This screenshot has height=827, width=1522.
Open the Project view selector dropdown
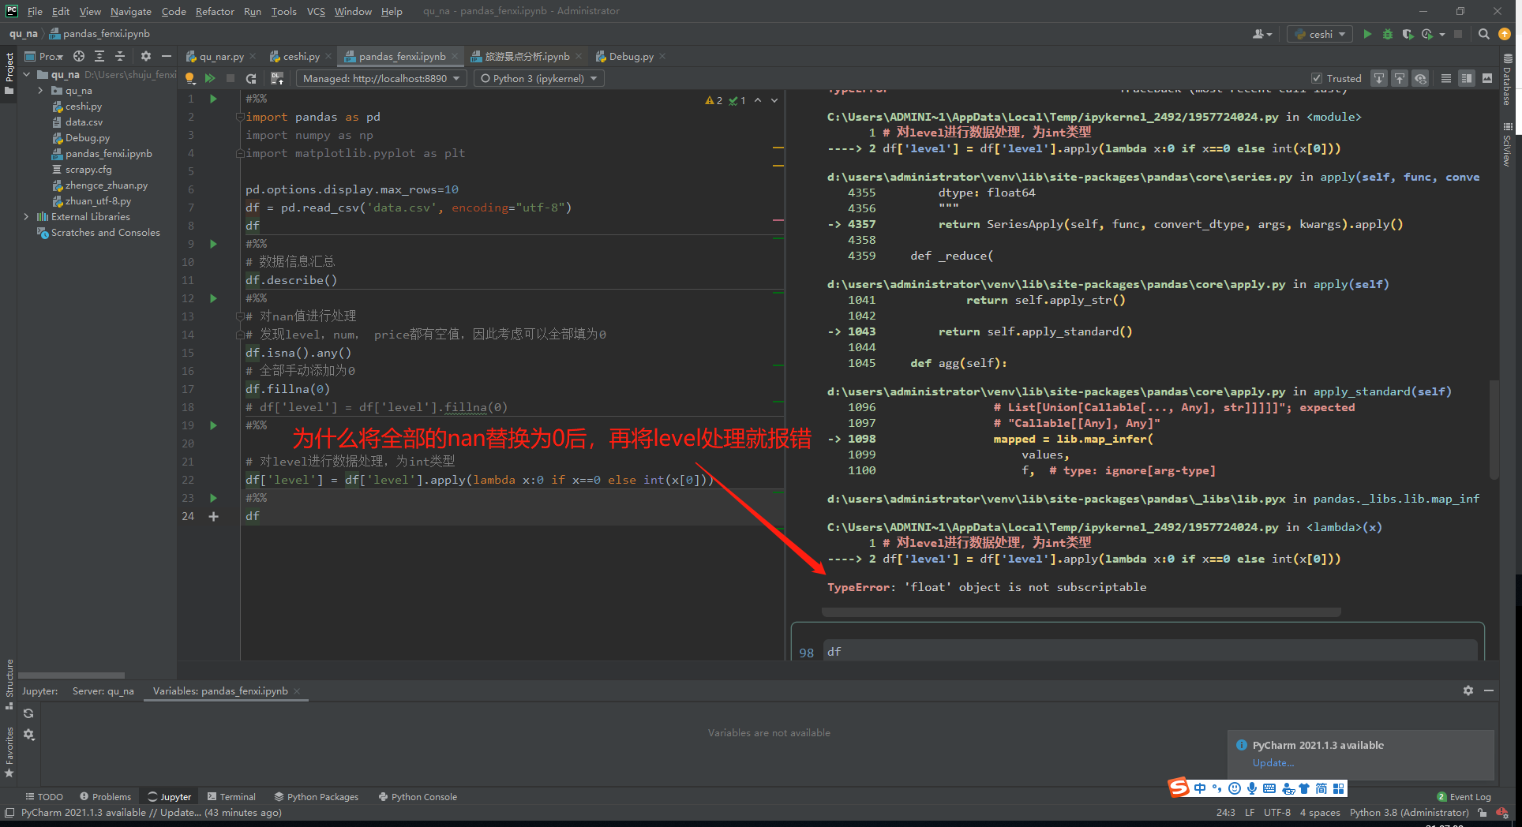(43, 56)
